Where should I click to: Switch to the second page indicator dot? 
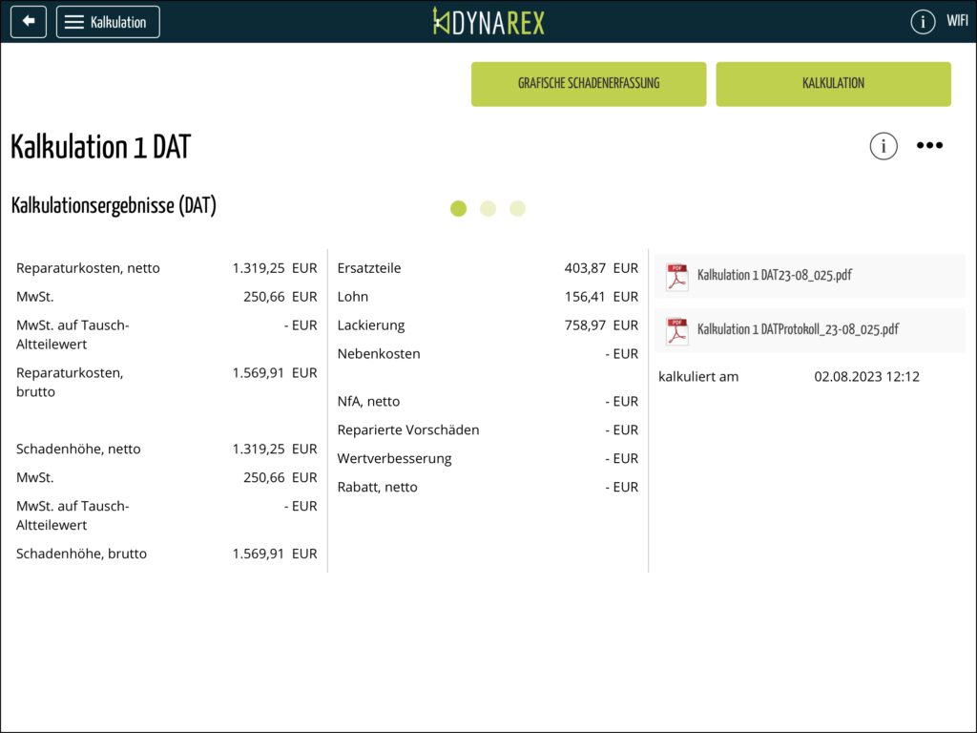[488, 208]
